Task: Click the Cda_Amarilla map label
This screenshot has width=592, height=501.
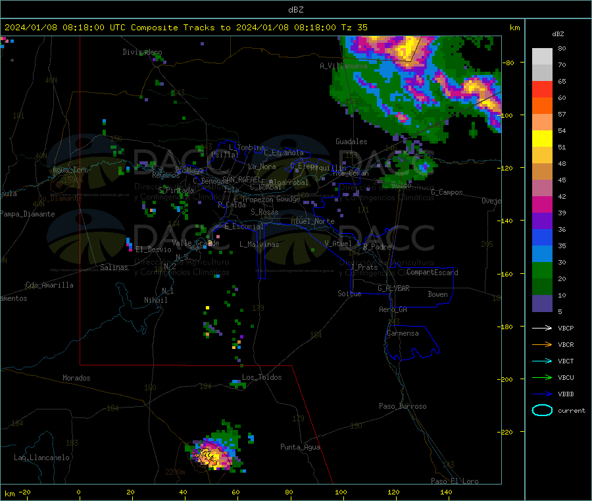Action: [49, 285]
